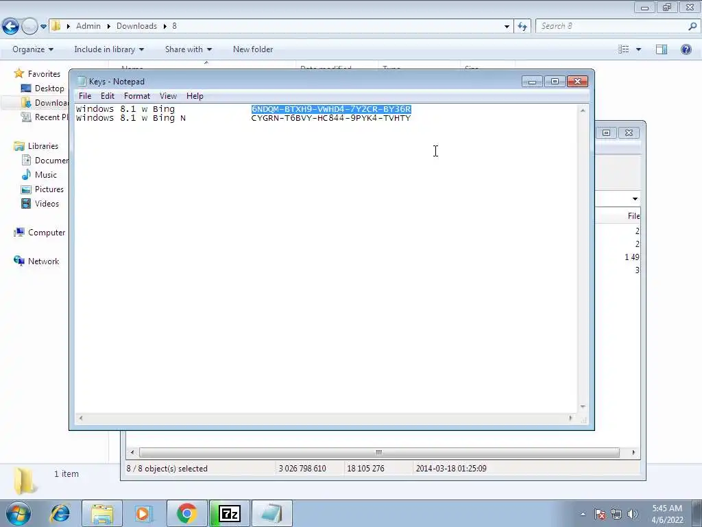Screen dimensions: 702x527
Task: Select Documents library in navigation pane
Action: pyautogui.click(x=51, y=161)
